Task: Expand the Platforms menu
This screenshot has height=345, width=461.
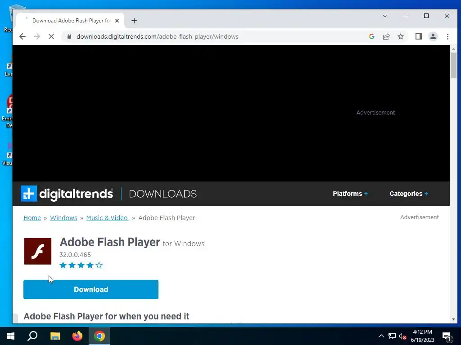Action: (x=350, y=194)
